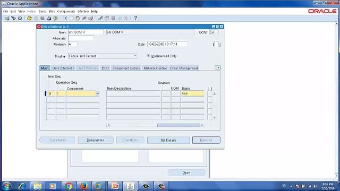Open Firefox from the taskbar

click(84, 186)
